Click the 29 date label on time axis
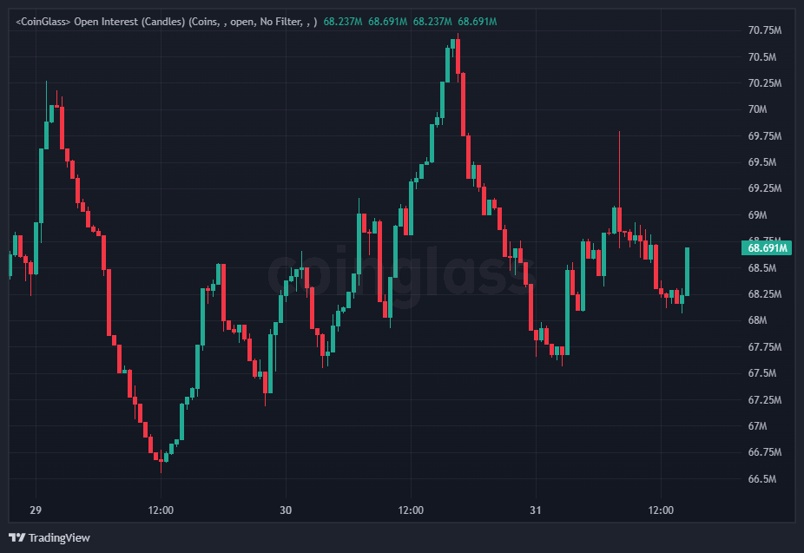 point(36,510)
